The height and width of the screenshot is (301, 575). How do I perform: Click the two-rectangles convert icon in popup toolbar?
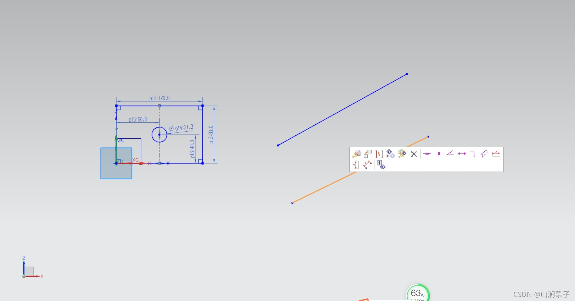367,154
